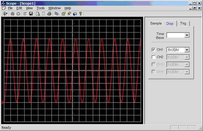This screenshot has height=131, width=203.
Task: Click the grayed-out CH3 checkbox
Action: (x=153, y=64)
